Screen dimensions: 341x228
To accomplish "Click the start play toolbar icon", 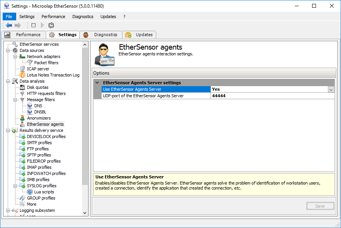I will coord(42,25).
